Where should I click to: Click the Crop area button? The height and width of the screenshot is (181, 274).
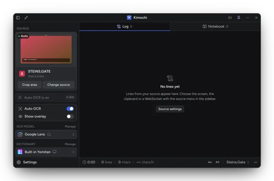tap(30, 85)
